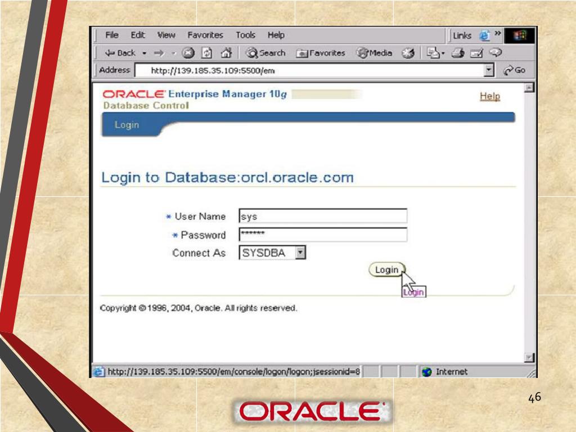Viewport: 576px width, 432px height.
Task: Open the Help menu
Action: [x=276, y=35]
